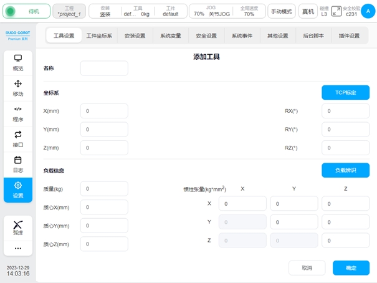This screenshot has height=283, width=377.
Task: Open the 弧焊 arc welding module
Action: click(18, 228)
